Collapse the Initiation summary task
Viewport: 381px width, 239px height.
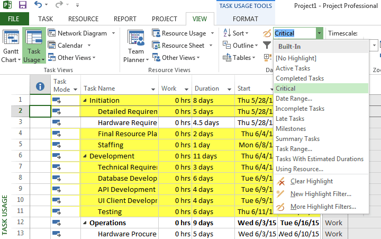(85, 101)
